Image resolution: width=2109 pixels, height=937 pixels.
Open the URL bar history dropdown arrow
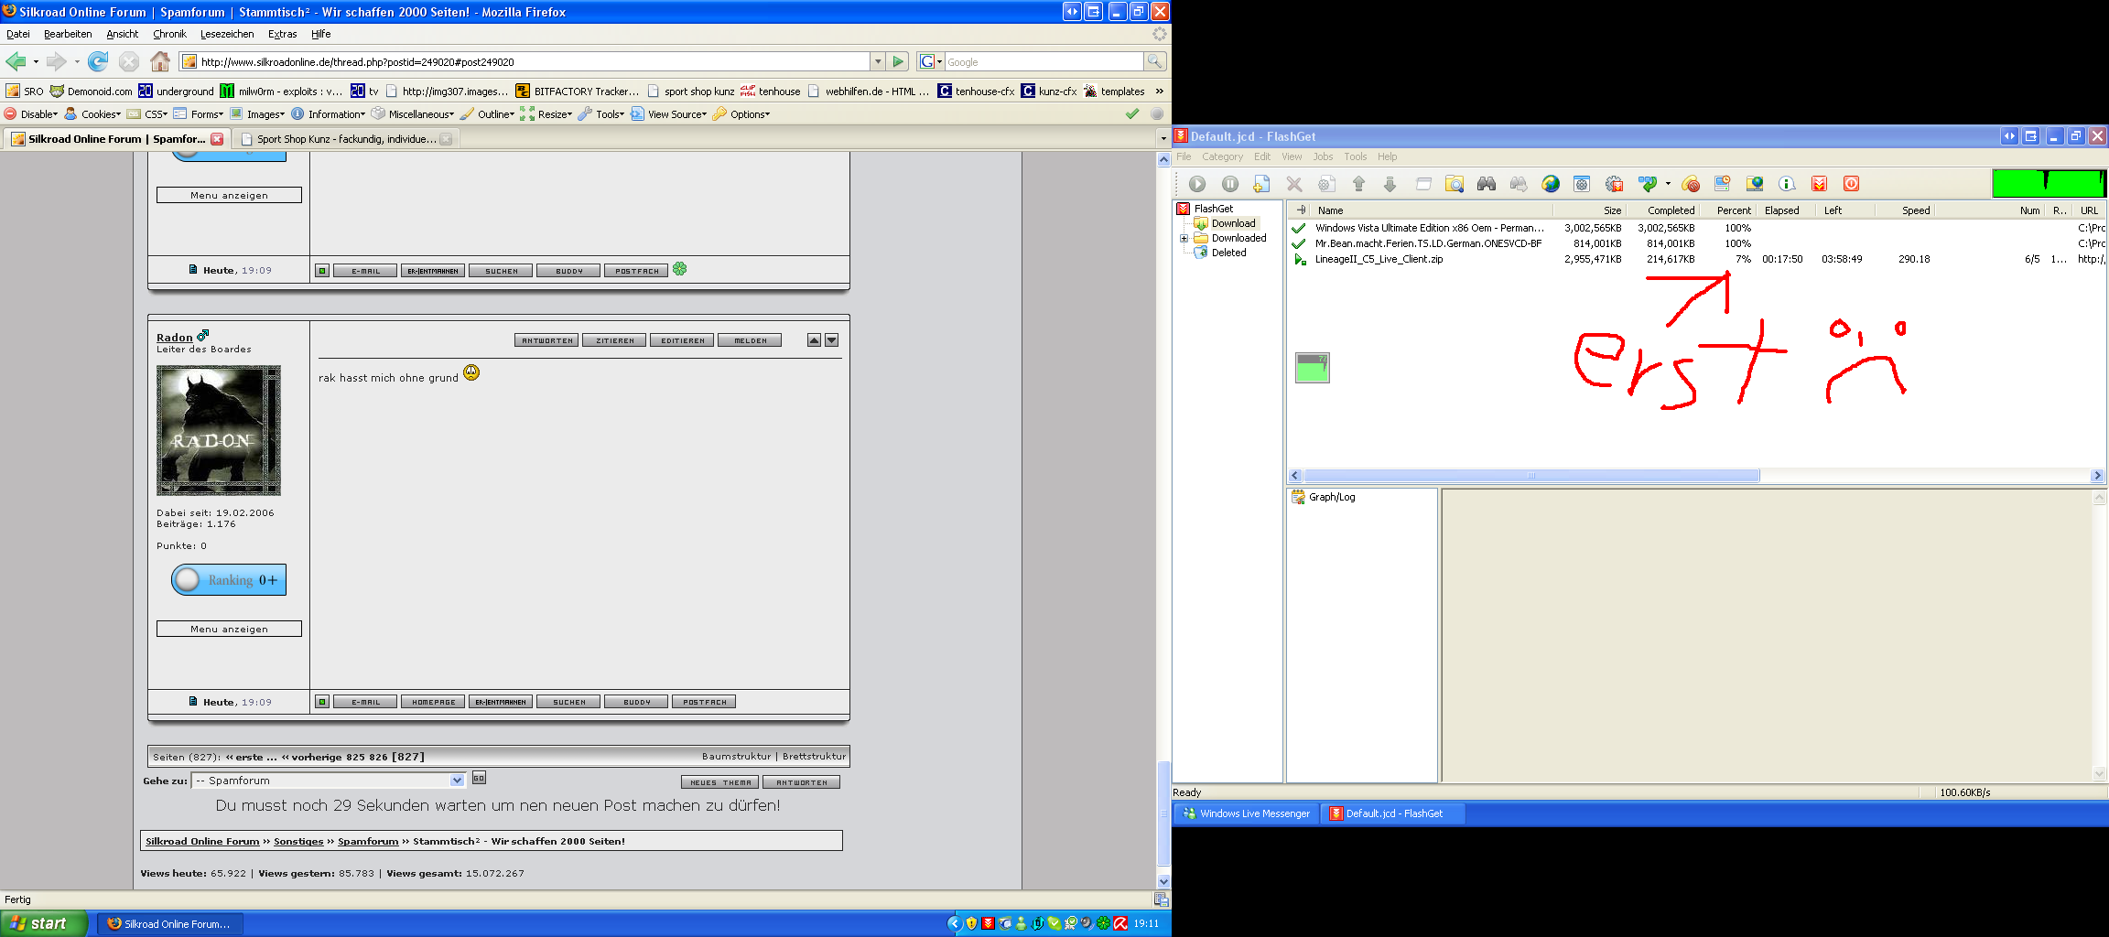[x=877, y=61]
